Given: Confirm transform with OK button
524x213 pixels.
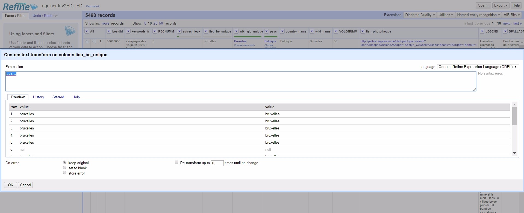Looking at the screenshot, I should (x=10, y=185).
